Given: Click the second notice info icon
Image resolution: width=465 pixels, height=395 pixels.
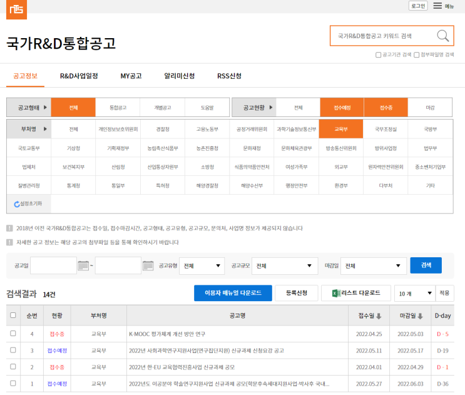Looking at the screenshot, I should (x=9, y=242).
